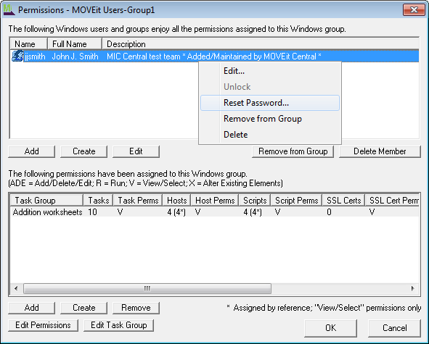This screenshot has height=344, width=429.
Task: Sort members by Name column header
Action: [29, 43]
